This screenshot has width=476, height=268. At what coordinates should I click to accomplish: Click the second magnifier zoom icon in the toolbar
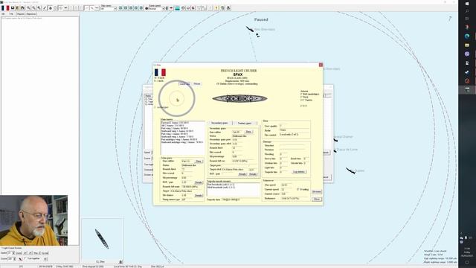tap(33, 8)
